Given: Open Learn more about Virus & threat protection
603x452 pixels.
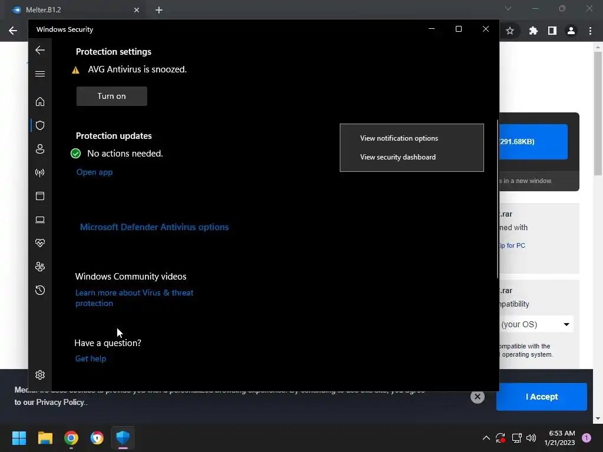Looking at the screenshot, I should [134, 298].
